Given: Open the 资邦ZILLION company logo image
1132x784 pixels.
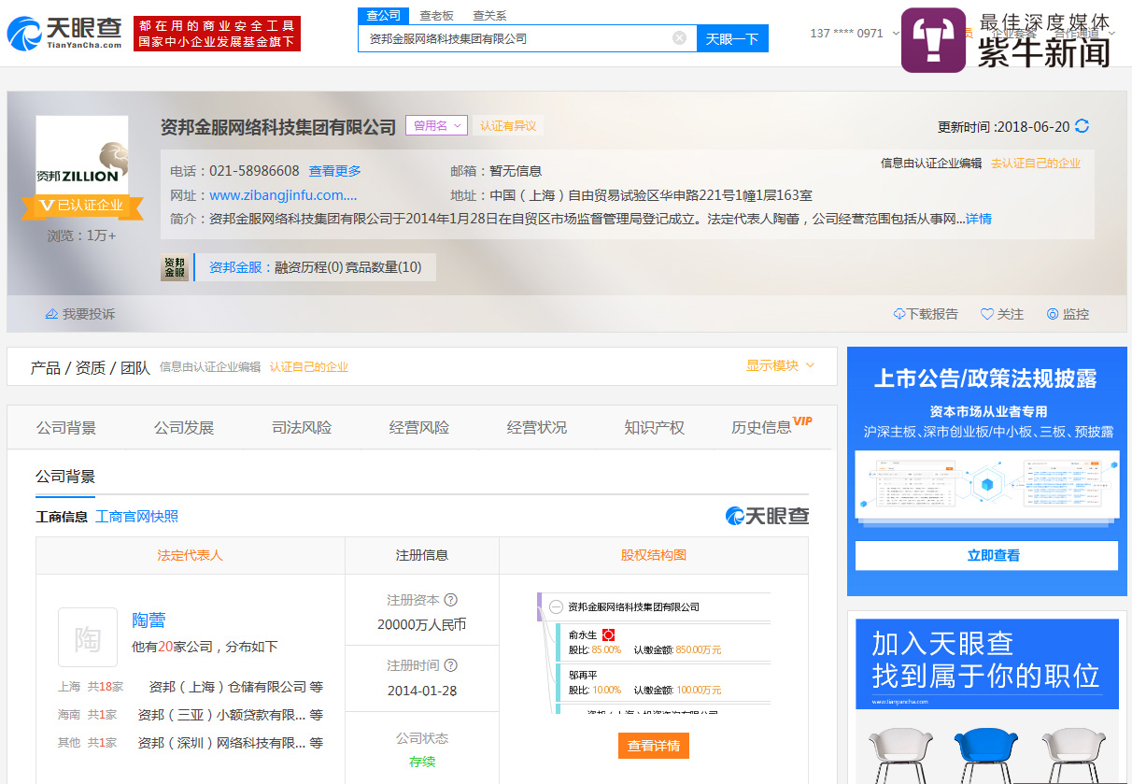Looking at the screenshot, I should click(x=82, y=154).
